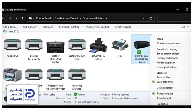Click Add a device in toolbar
193x110 pixels.
click(x=10, y=27)
